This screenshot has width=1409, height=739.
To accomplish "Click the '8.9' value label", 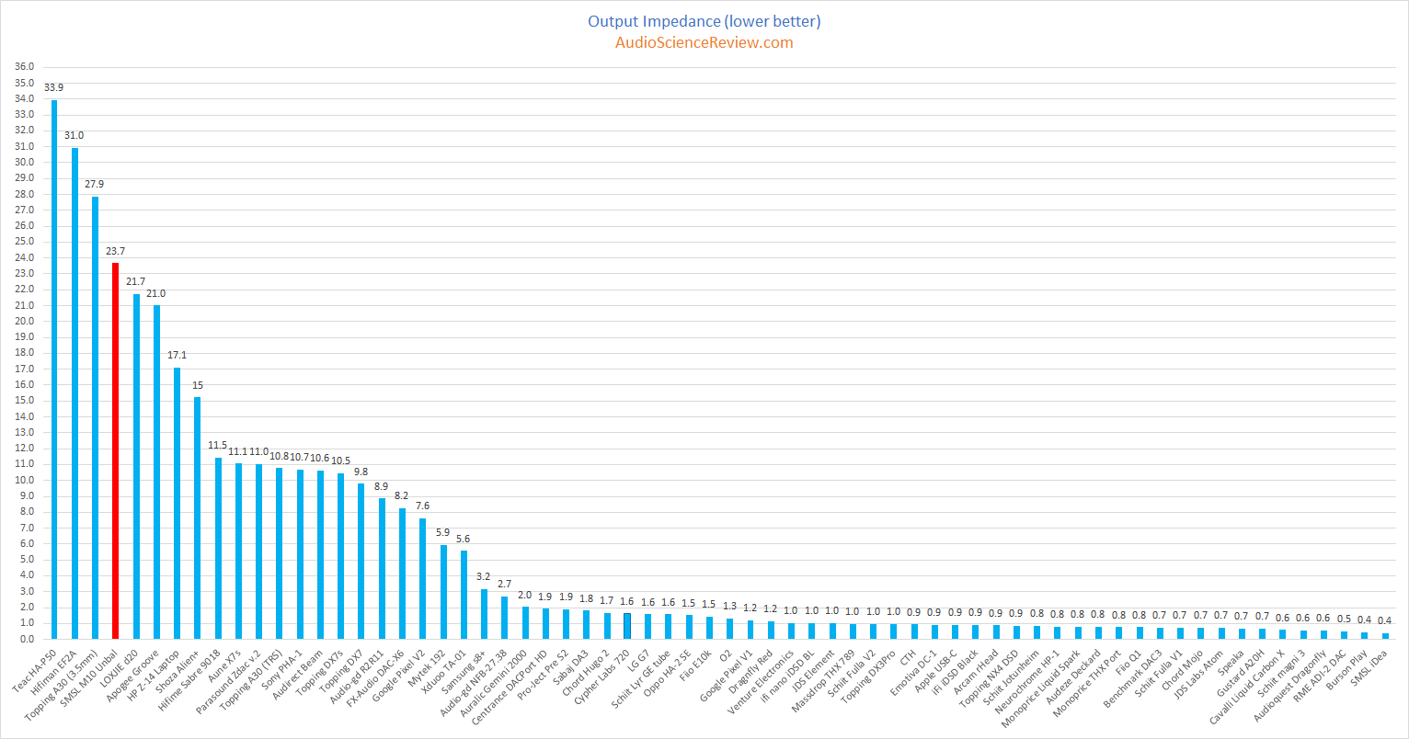I will tap(382, 486).
